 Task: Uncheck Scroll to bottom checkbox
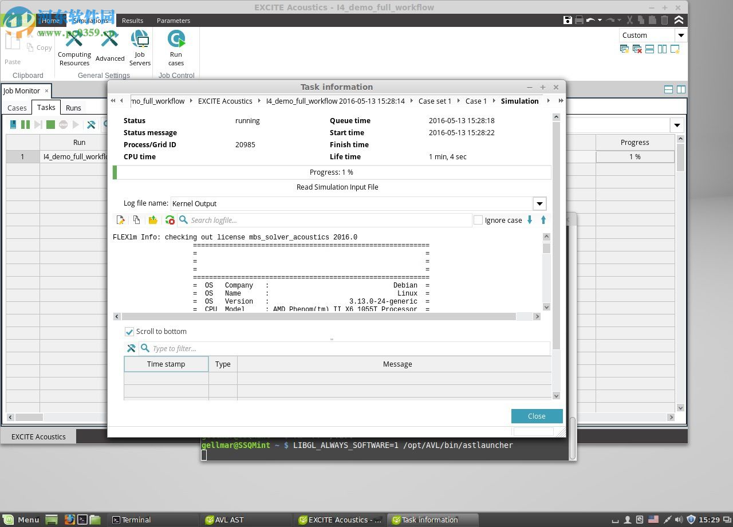tap(129, 332)
